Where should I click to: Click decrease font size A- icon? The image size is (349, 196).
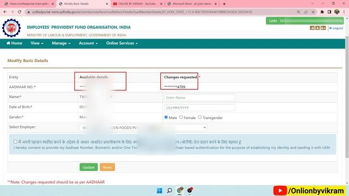312,28
